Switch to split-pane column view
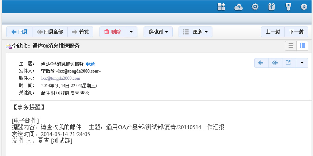Image resolution: width=313 pixels, height=156 pixels. tap(302, 46)
